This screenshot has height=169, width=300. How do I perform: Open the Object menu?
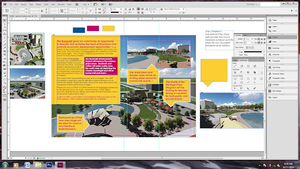tap(38, 4)
